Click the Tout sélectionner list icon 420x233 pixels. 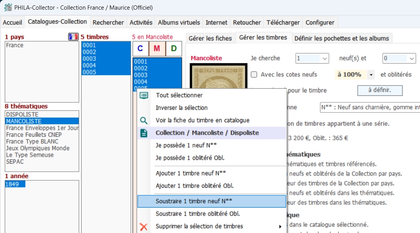(x=144, y=96)
